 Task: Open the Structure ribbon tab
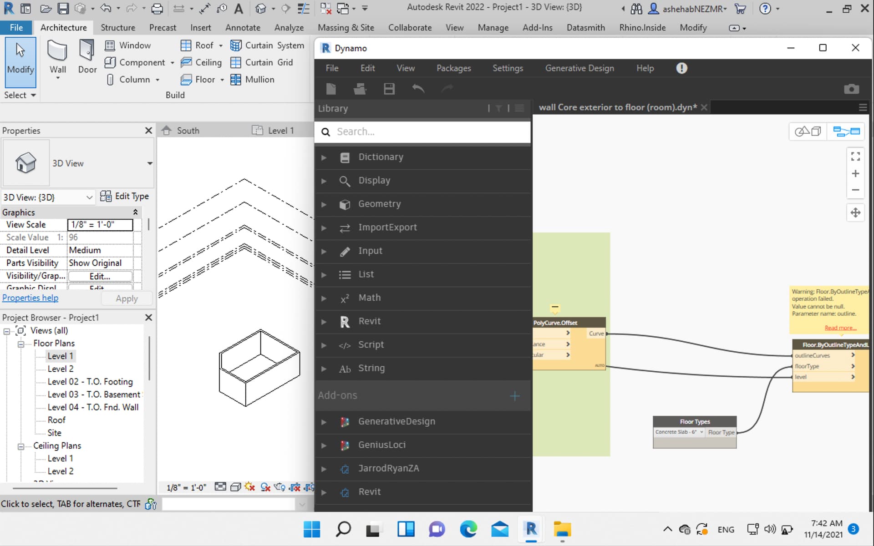pos(118,28)
